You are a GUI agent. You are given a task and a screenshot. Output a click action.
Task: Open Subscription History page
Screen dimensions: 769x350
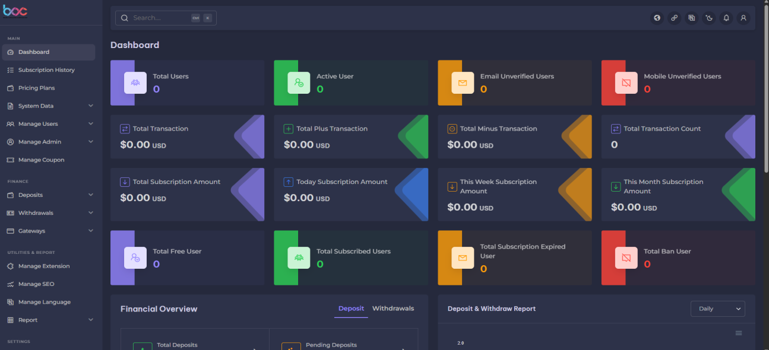pos(46,70)
